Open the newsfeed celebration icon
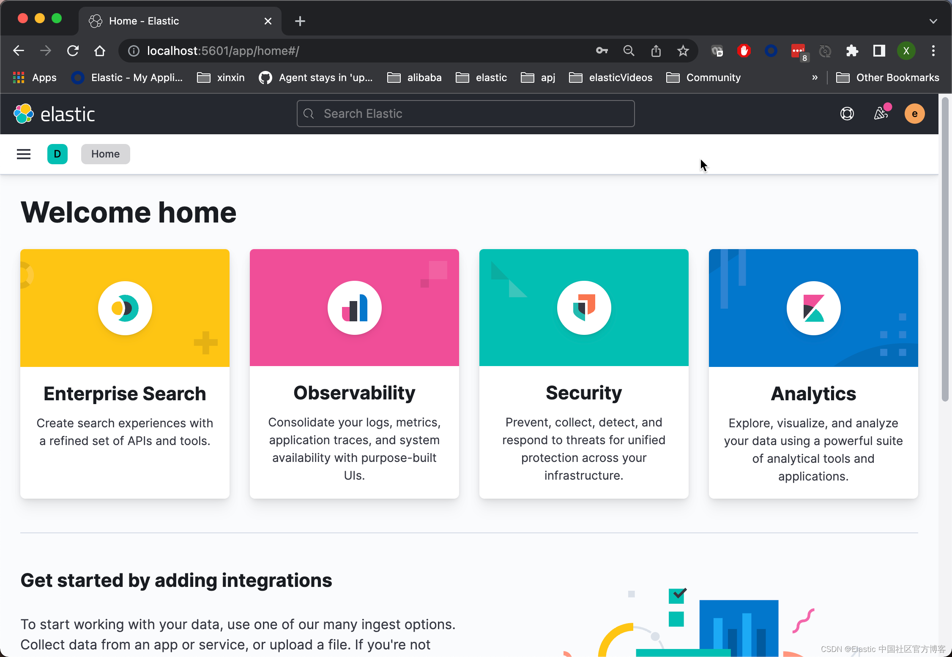952x657 pixels. [x=881, y=114]
